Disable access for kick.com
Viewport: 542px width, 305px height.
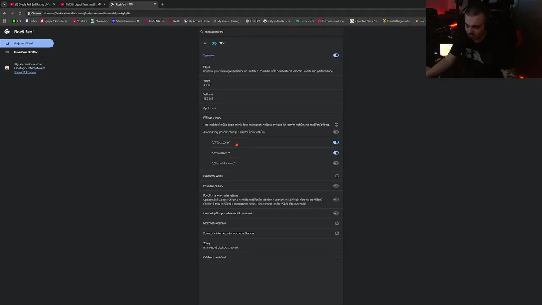coord(336,142)
